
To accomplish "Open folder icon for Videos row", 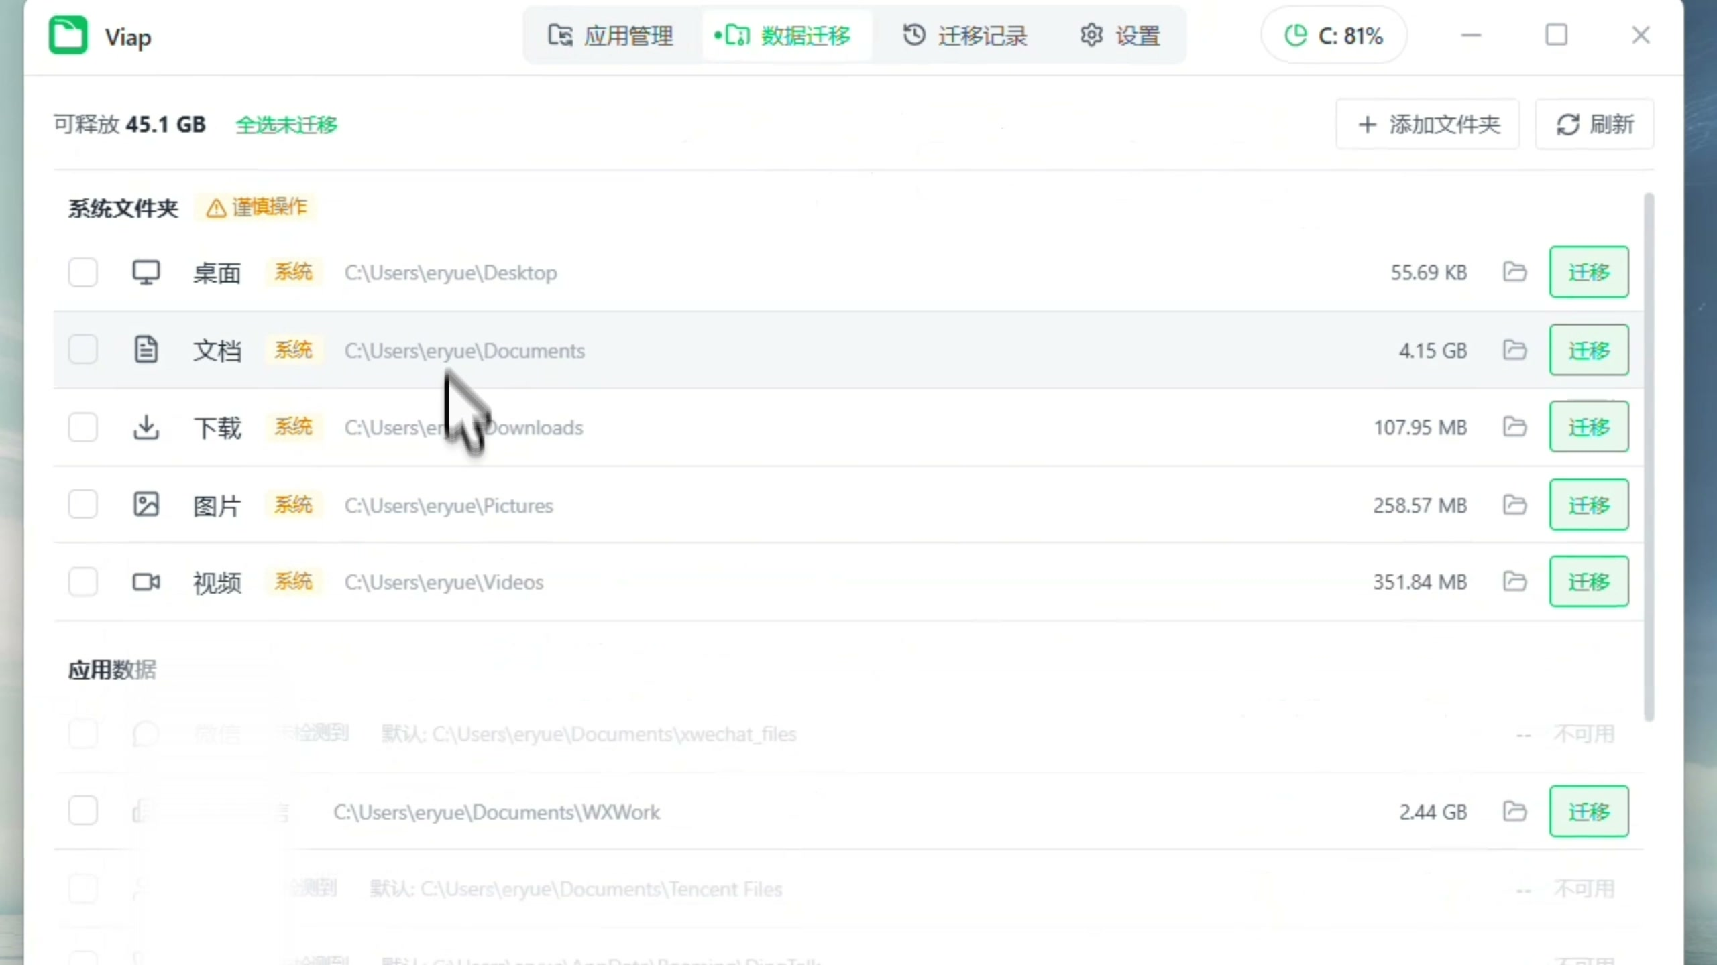I will point(1514,582).
